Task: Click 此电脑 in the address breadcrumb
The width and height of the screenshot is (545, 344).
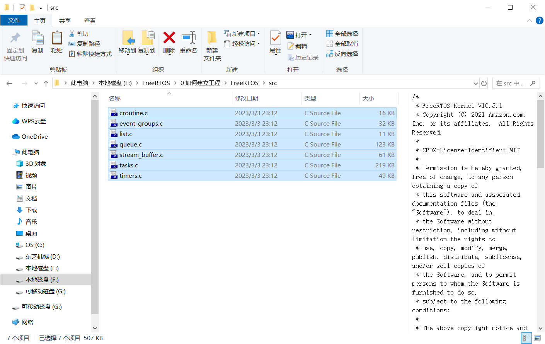Action: point(79,83)
